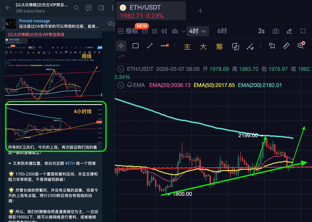Click the candlestick chart style icon

pos(175,31)
